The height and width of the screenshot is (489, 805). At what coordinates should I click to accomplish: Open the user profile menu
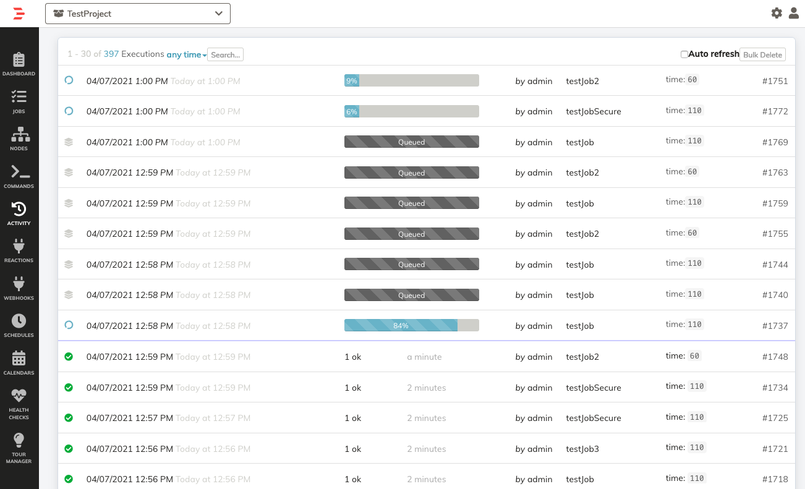[x=794, y=12]
